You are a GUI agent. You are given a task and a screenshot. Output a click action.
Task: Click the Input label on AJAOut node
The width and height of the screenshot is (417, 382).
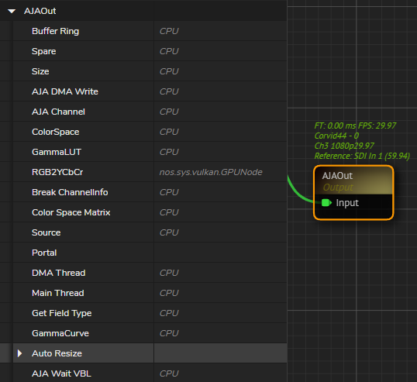[347, 203]
